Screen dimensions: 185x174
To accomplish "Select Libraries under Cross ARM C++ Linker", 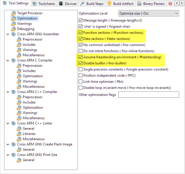I will point(29,134).
